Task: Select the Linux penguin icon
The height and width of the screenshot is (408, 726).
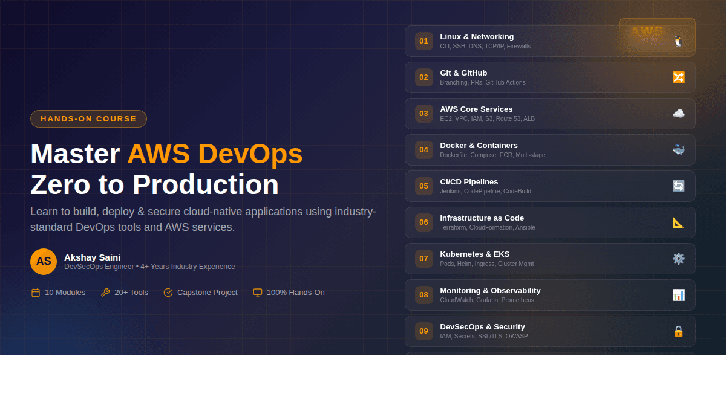Action: click(x=678, y=40)
